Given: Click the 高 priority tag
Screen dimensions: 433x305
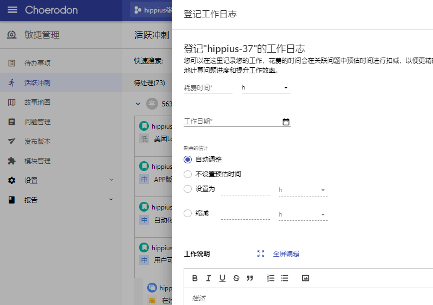Looking at the screenshot, I should point(152,300).
